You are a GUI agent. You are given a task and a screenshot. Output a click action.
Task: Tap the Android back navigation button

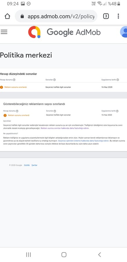tap(99, 255)
